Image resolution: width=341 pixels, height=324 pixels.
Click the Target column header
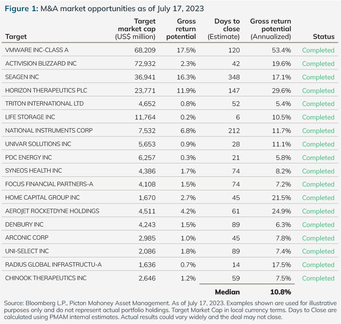point(16,37)
